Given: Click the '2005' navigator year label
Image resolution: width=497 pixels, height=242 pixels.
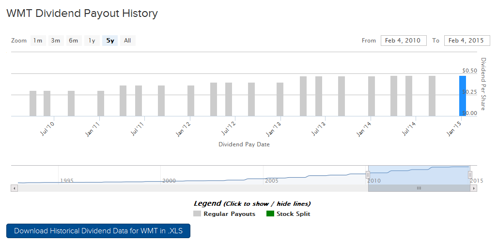Looking at the screenshot, I should point(271,181).
